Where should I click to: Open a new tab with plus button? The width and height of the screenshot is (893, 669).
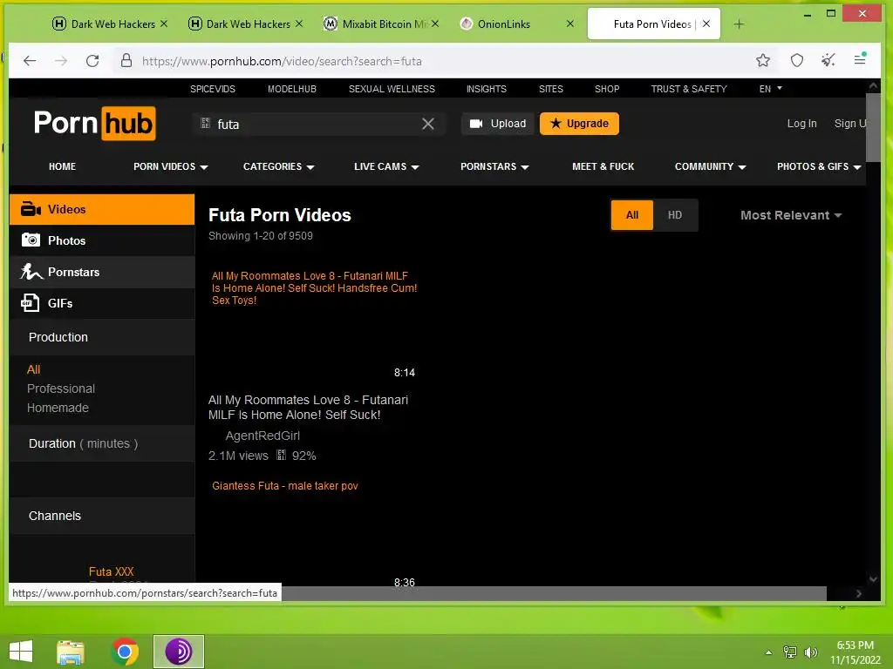click(x=739, y=24)
